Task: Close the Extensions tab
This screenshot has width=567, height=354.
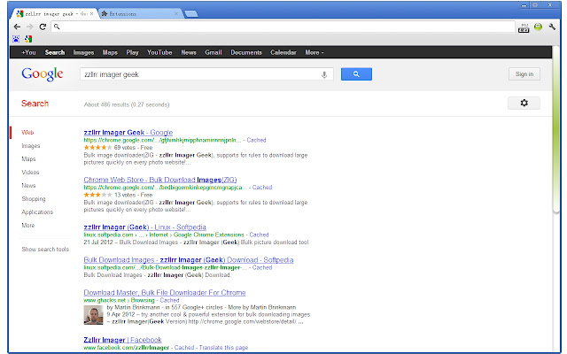Action: (176, 14)
